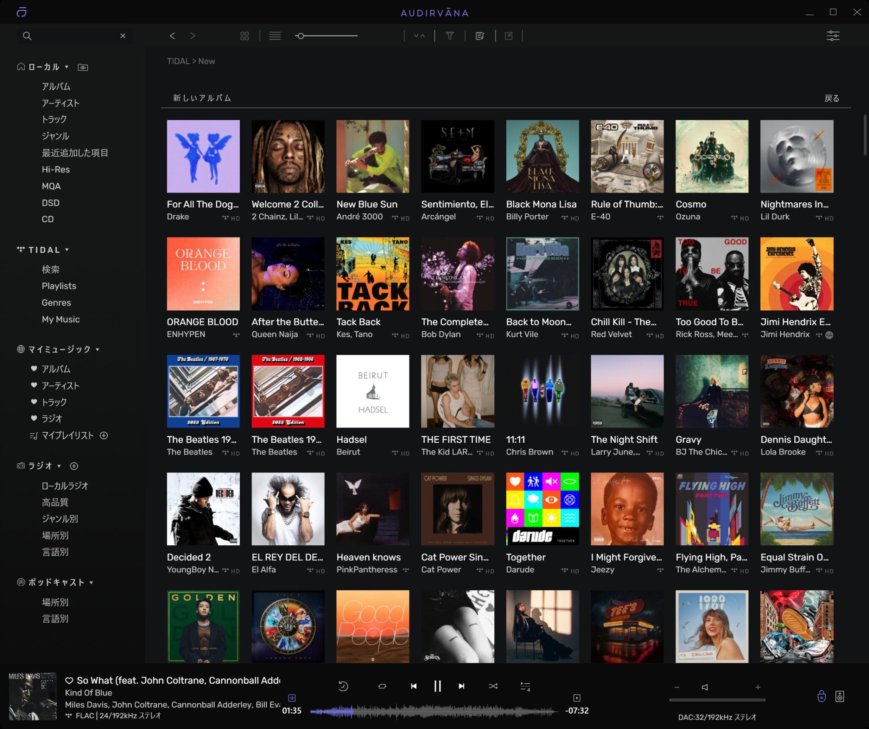Switch to grid view in the toolbar
The image size is (869, 729).
click(245, 36)
